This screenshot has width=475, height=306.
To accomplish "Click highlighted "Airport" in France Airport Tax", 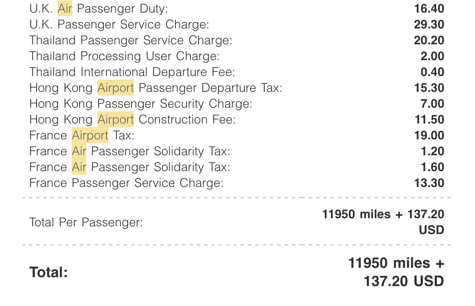I will (x=90, y=135).
